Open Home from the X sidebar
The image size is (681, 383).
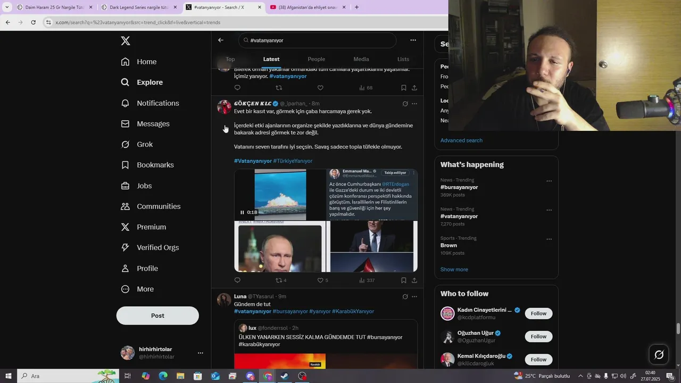[x=139, y=62]
